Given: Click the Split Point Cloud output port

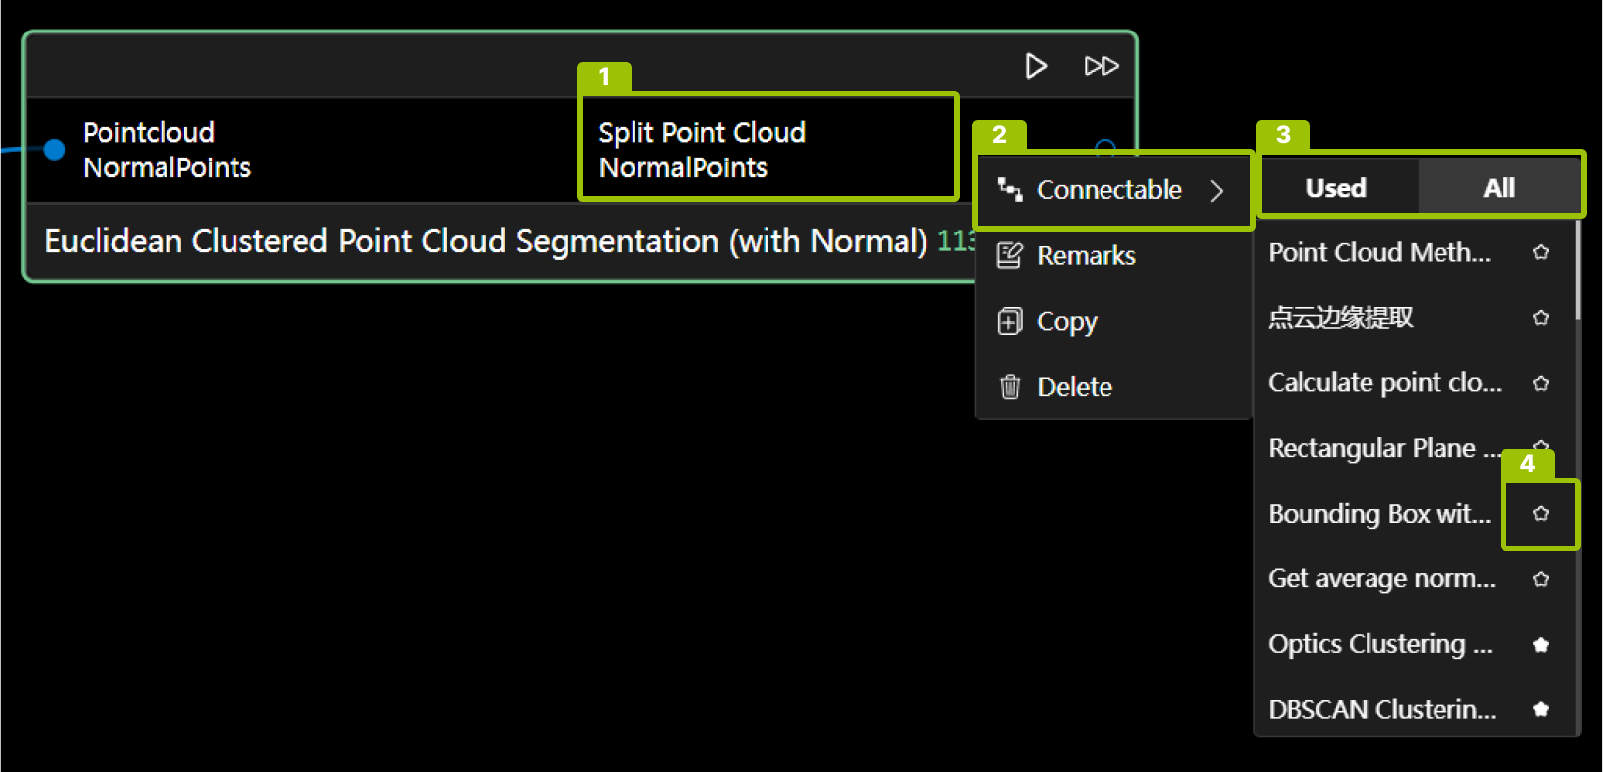Looking at the screenshot, I should point(1105,147).
